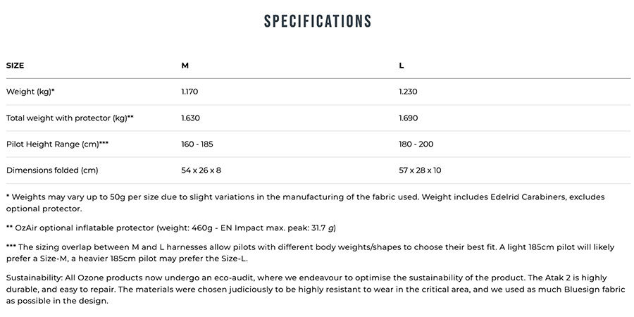
Task: Click the 160 - 185 height range
Action: [x=197, y=144]
